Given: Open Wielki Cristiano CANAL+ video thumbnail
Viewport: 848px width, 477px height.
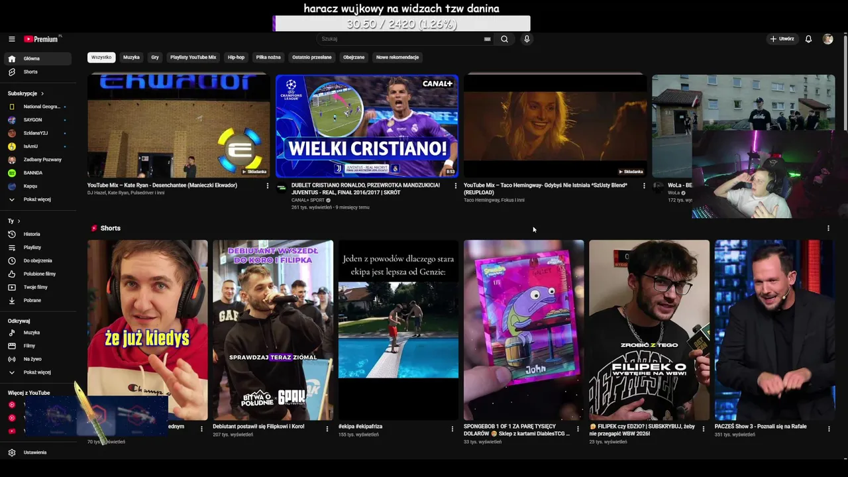Looking at the screenshot, I should coord(367,126).
